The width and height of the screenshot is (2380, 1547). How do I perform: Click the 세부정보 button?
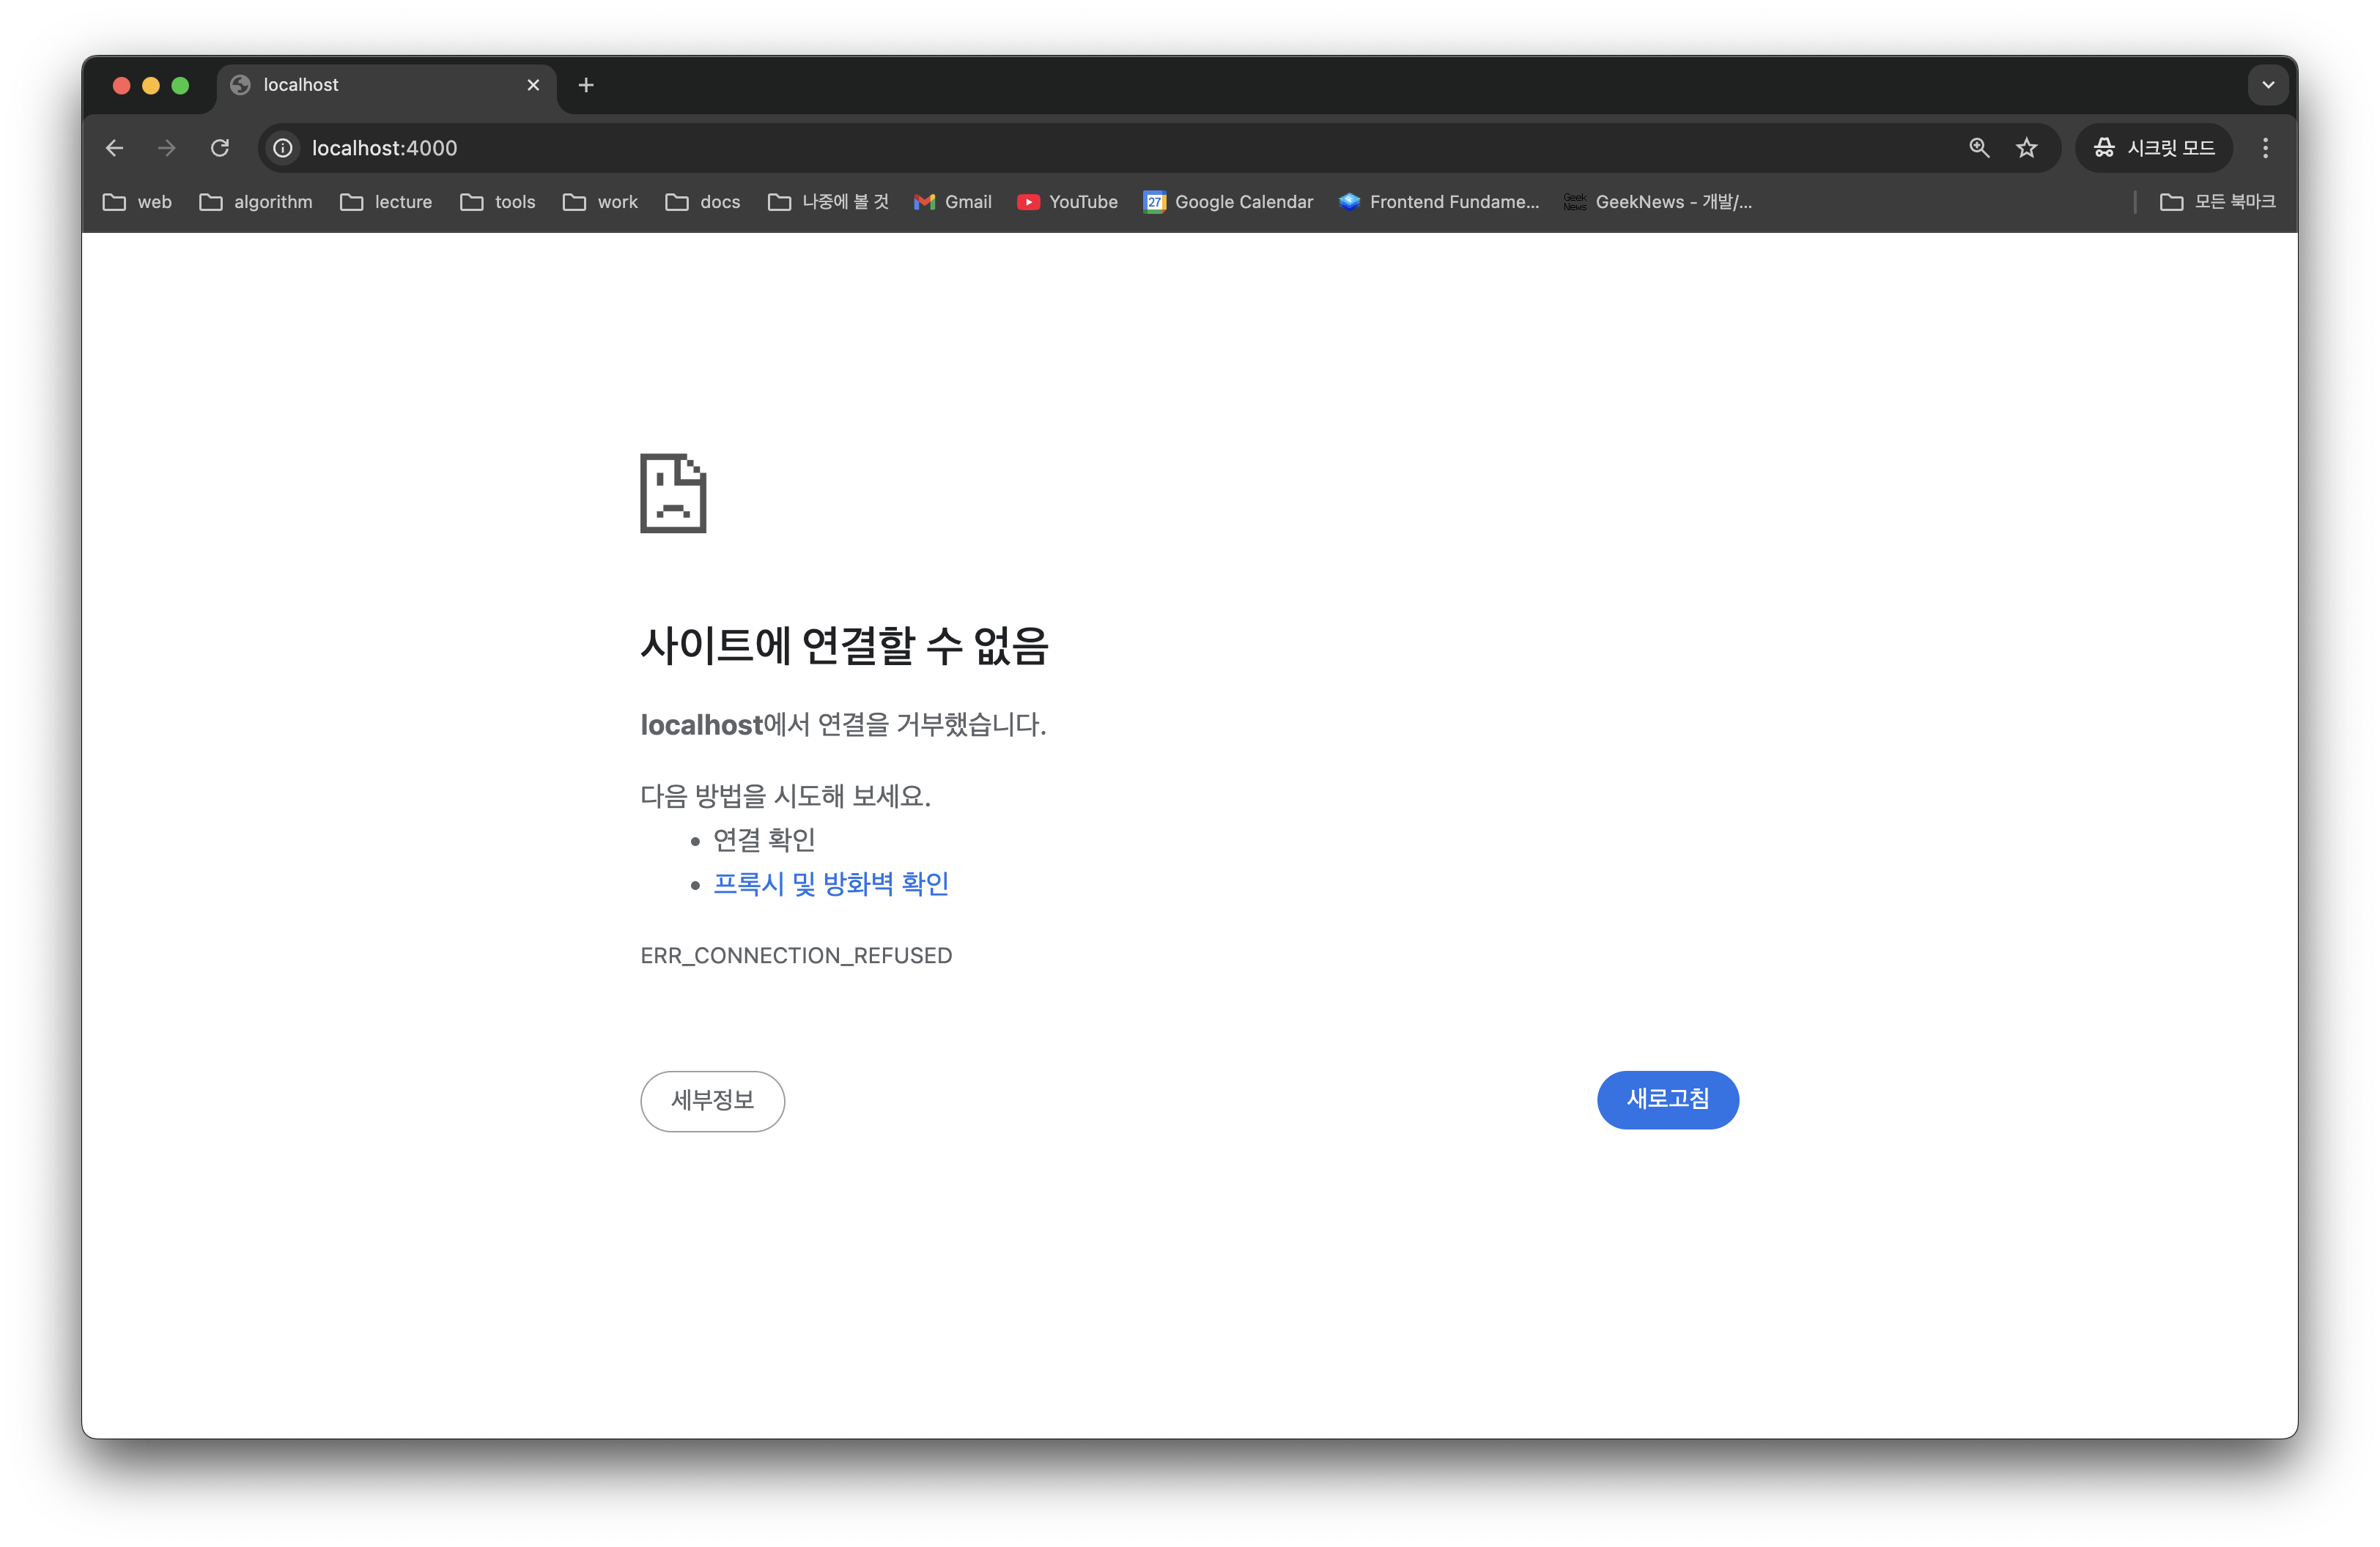point(712,1100)
